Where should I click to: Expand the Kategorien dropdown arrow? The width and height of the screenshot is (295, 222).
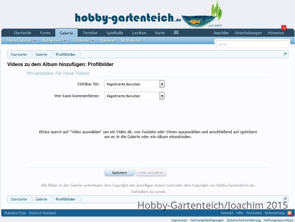point(65,41)
